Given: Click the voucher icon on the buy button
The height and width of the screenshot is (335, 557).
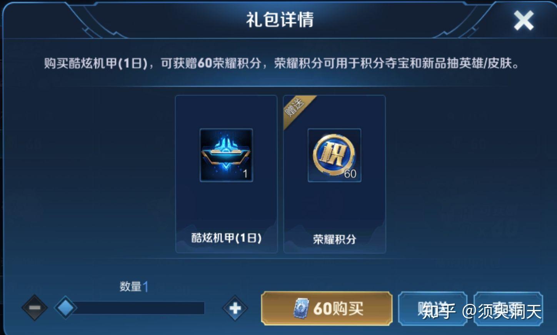Looking at the screenshot, I should coord(301,308).
